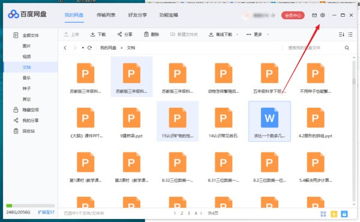Screen dimensions: 360x222
Task: Expand the 更多 dropdown arrow
Action: click(x=268, y=35)
